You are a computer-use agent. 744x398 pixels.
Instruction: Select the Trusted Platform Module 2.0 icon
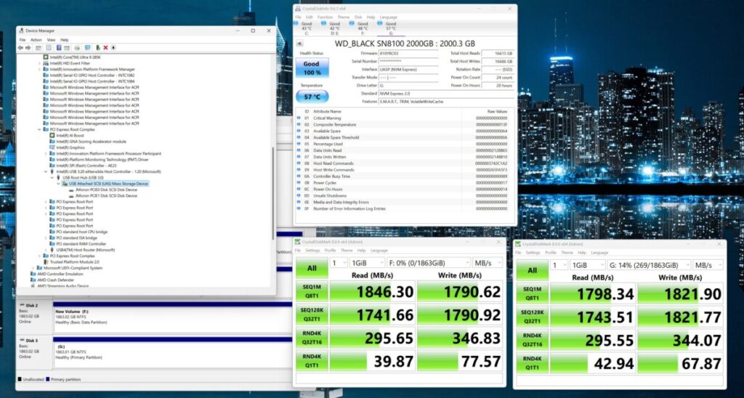[x=46, y=262]
